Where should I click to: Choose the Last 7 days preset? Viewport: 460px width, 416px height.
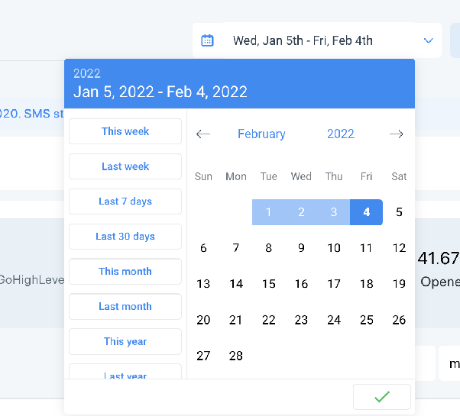(x=125, y=202)
